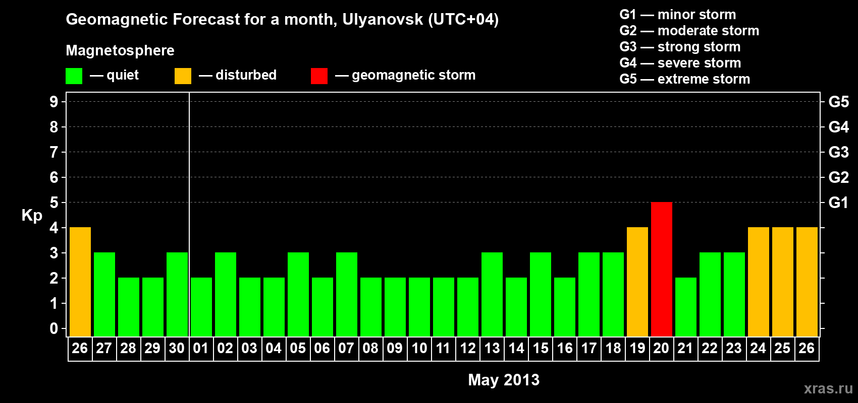Click the date label 23
858x403 pixels.
coord(734,348)
